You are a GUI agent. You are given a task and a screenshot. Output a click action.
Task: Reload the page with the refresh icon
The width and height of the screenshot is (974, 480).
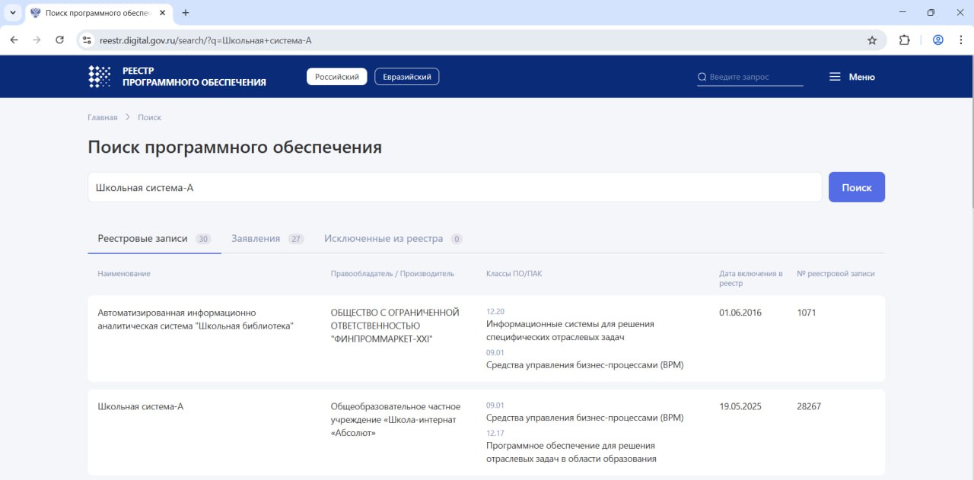click(x=59, y=40)
